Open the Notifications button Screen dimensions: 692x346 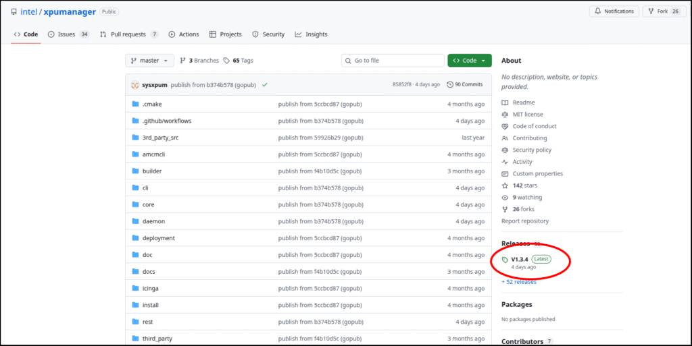coord(614,11)
